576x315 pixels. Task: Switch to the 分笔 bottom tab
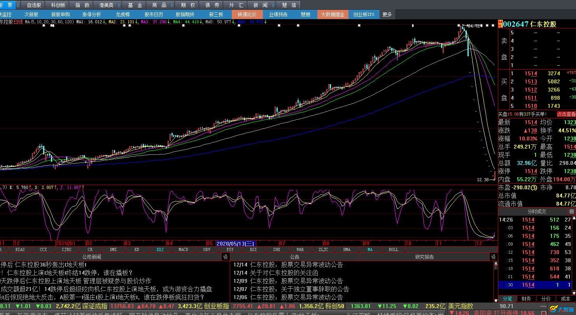tap(508, 299)
